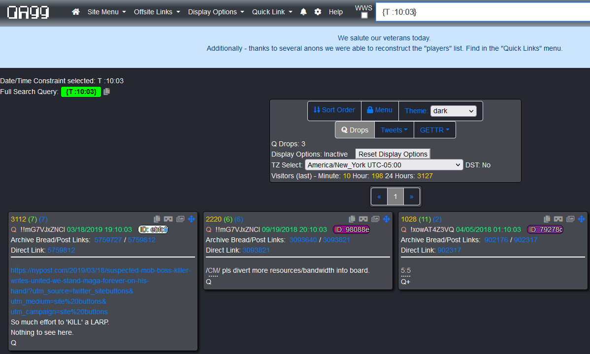Expand the Tweets dropdown
Screen dimensions: 590x354
[394, 130]
